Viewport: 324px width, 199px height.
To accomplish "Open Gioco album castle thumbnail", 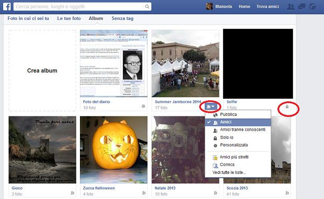I will click(42, 150).
